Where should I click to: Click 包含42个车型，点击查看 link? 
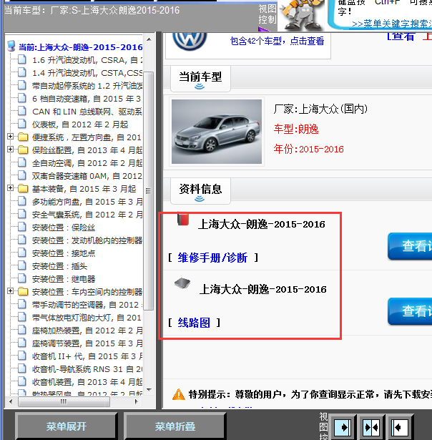coord(277,41)
